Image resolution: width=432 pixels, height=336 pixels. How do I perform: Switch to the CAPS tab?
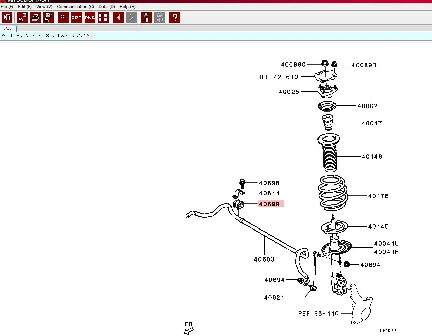click(8, 29)
